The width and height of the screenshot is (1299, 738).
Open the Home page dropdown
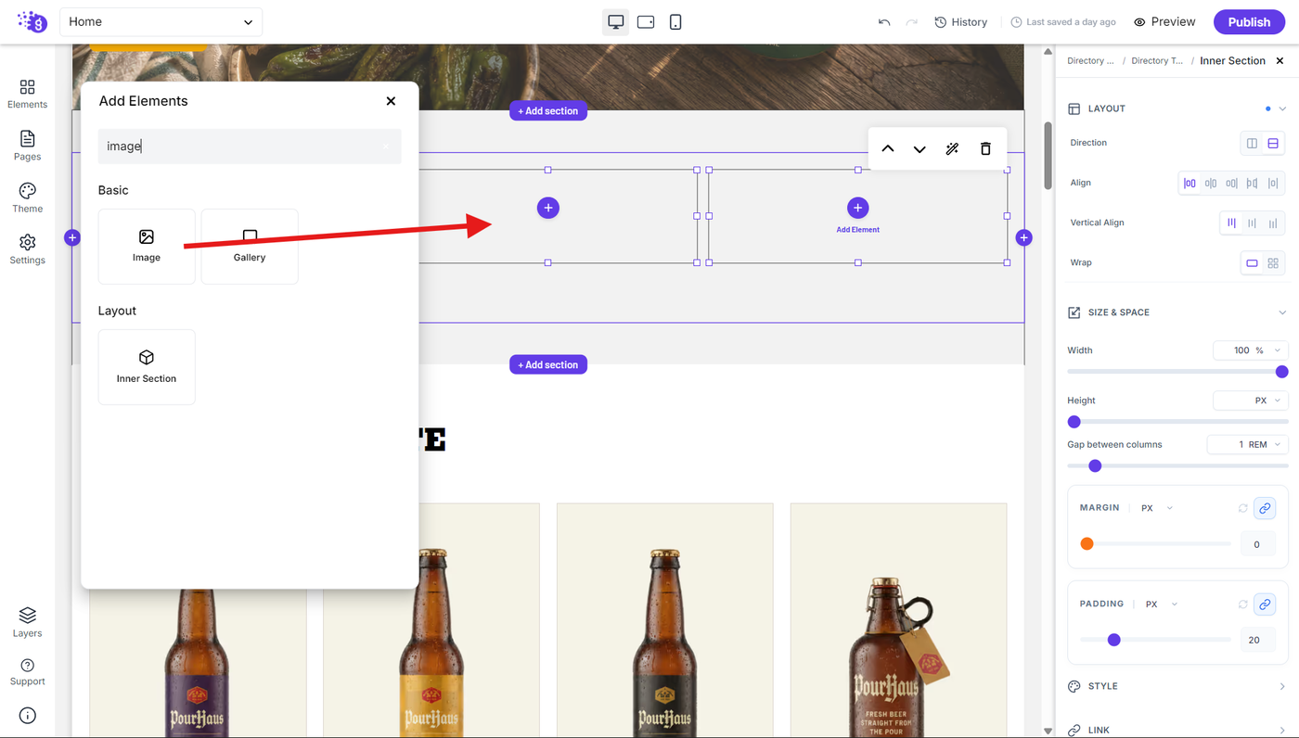pos(161,21)
